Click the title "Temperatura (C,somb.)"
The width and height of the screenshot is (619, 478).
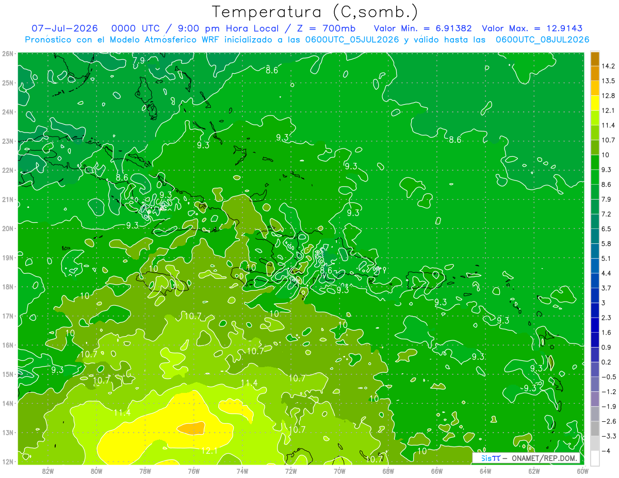[x=315, y=12]
